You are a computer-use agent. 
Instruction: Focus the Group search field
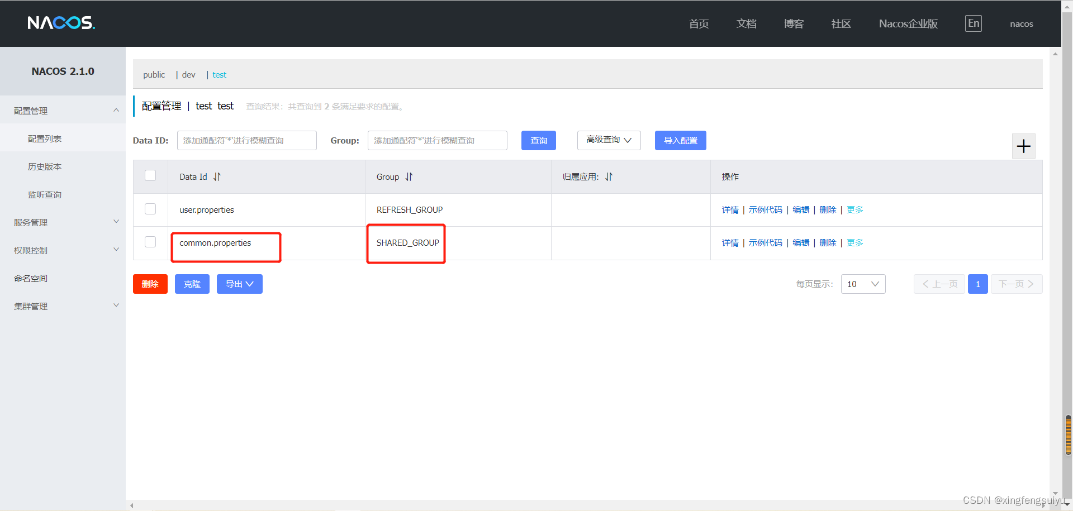click(x=438, y=140)
